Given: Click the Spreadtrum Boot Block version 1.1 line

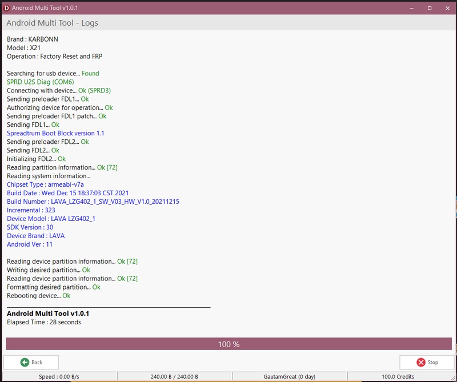Looking at the screenshot, I should tap(55, 134).
